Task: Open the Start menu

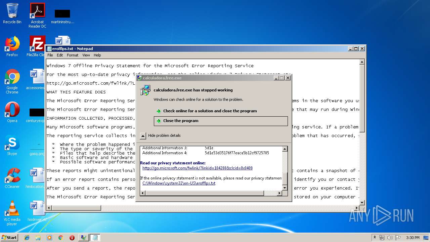Action: coord(9,238)
